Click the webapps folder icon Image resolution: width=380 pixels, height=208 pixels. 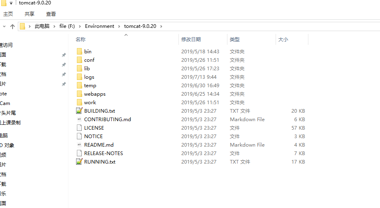(79, 94)
